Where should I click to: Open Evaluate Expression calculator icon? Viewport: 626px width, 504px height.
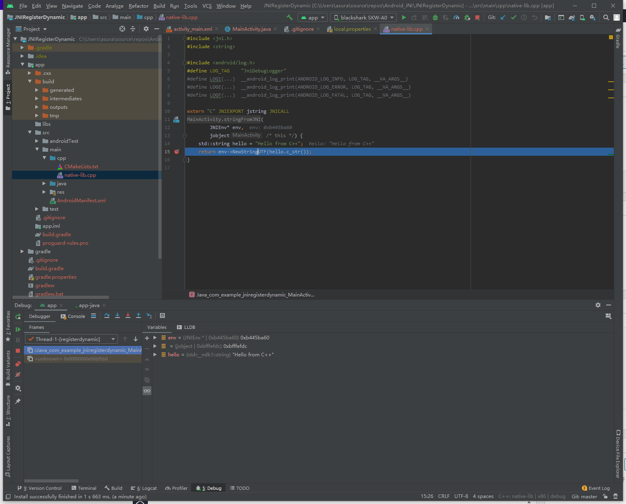coord(162,316)
